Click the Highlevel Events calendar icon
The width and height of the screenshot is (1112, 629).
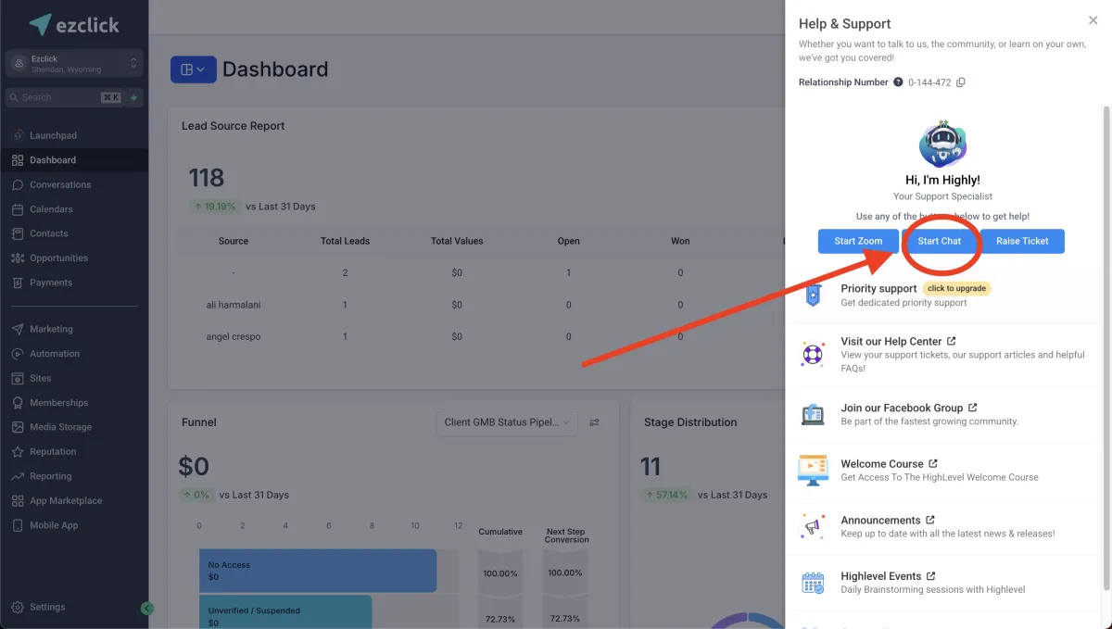813,583
